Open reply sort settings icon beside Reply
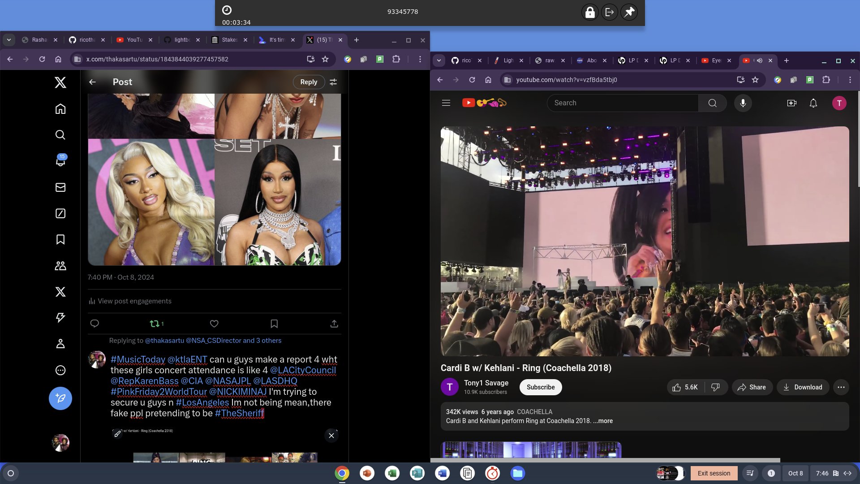This screenshot has width=860, height=484. tap(333, 82)
